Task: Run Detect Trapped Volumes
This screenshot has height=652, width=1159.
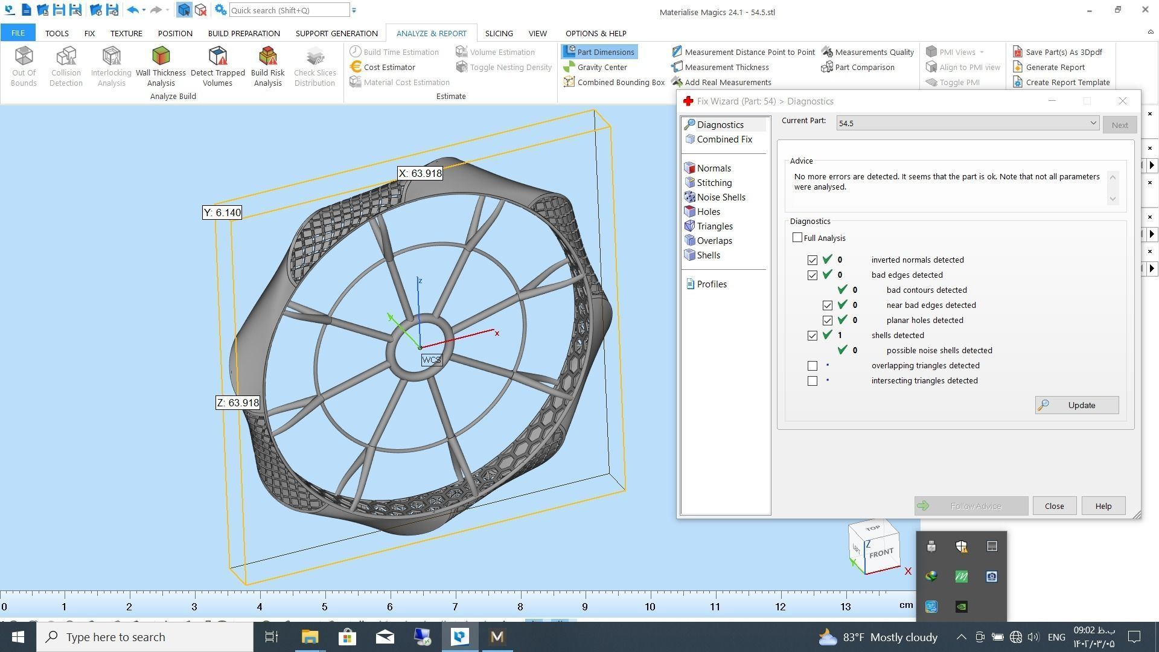Action: 217,65
